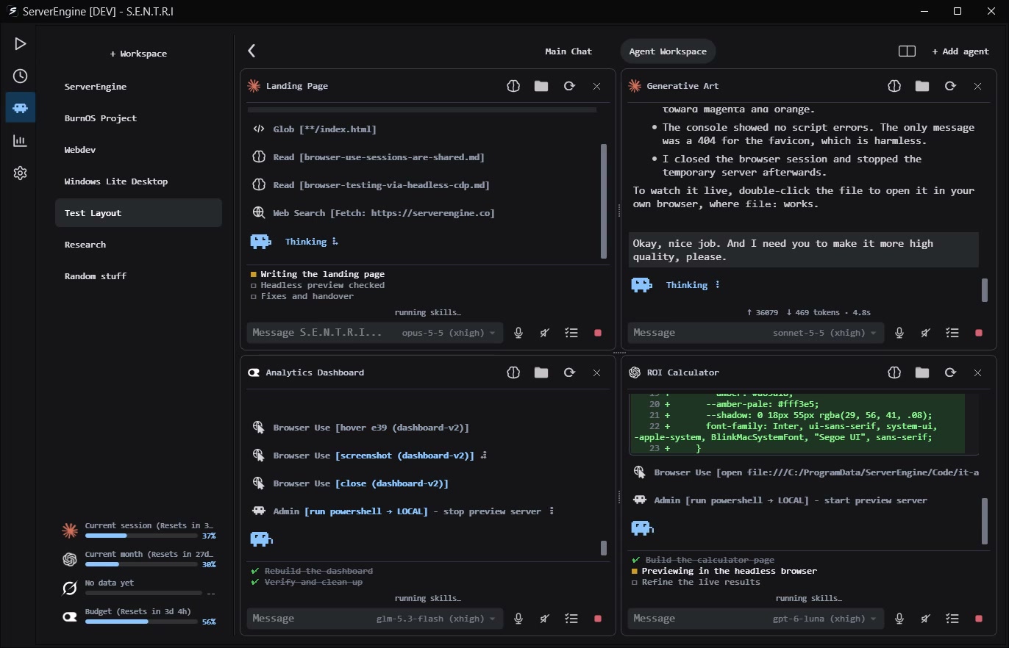Viewport: 1009px width, 648px height.
Task: Open the settings gear in left sidebar
Action: (x=21, y=173)
